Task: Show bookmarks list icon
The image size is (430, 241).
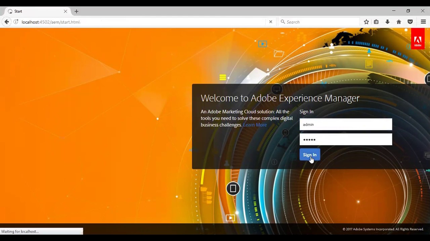Action: (x=376, y=22)
